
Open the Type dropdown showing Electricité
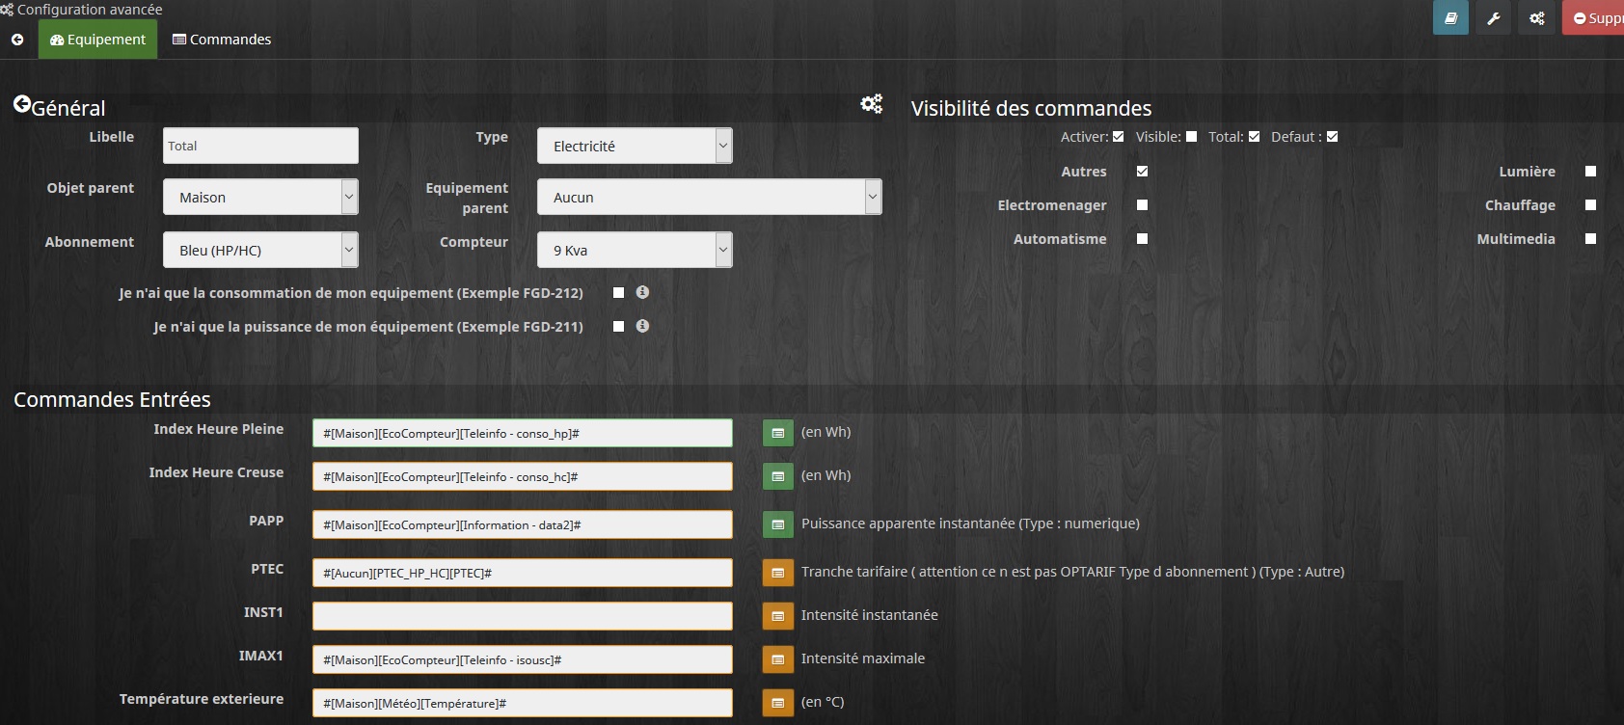[x=635, y=146]
